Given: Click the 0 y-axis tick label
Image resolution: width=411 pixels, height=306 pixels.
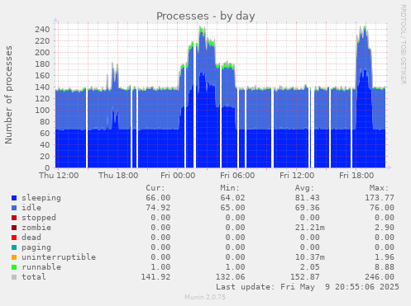Looking at the screenshot, I should [47, 167].
